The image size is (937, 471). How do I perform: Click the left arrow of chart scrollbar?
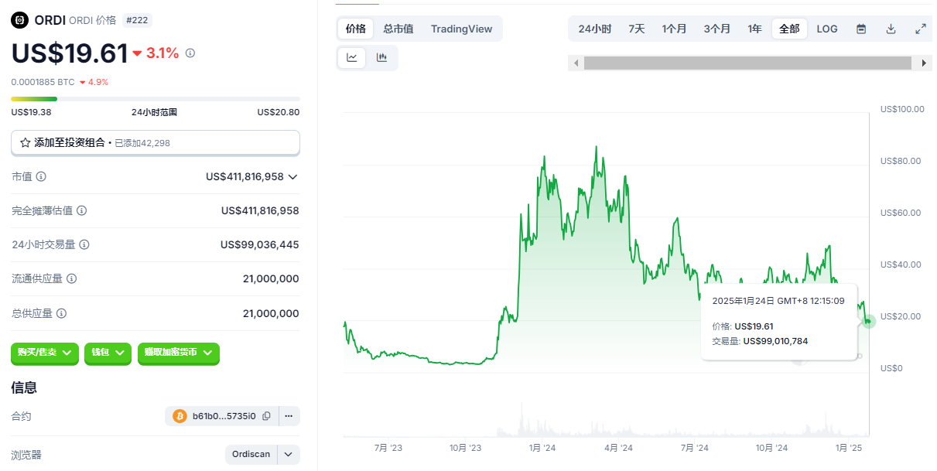pyautogui.click(x=575, y=63)
